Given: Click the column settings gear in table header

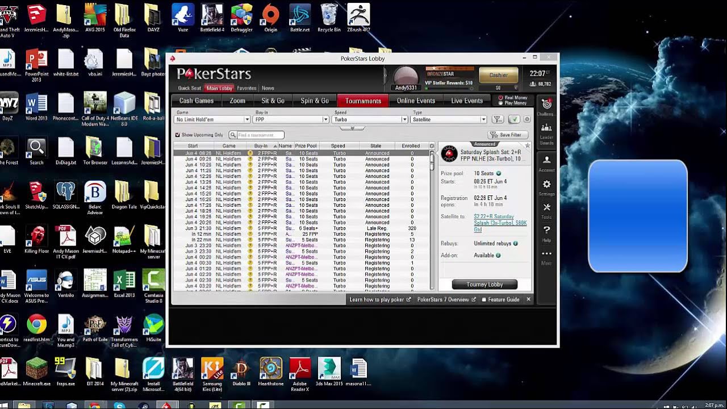Looking at the screenshot, I should (432, 146).
